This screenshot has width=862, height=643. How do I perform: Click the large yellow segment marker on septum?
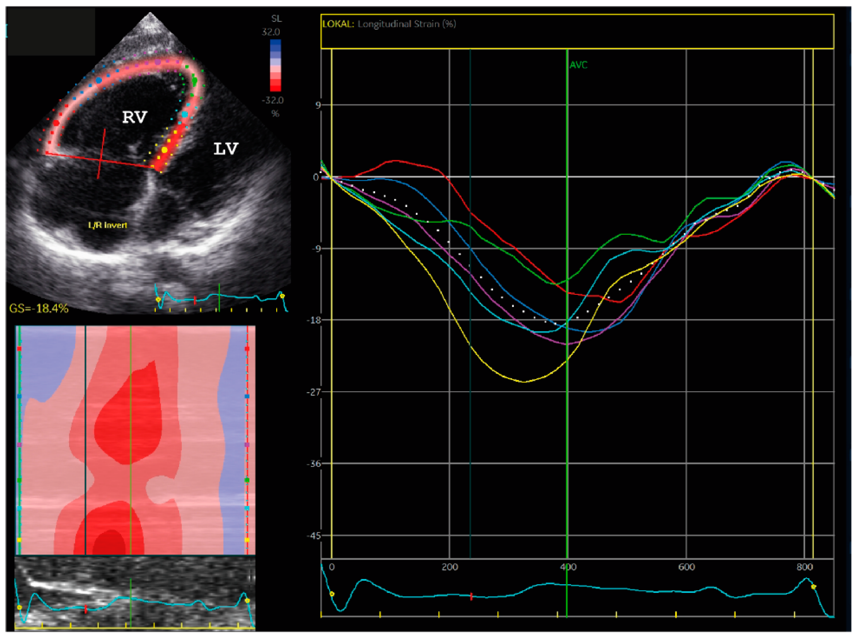point(165,150)
